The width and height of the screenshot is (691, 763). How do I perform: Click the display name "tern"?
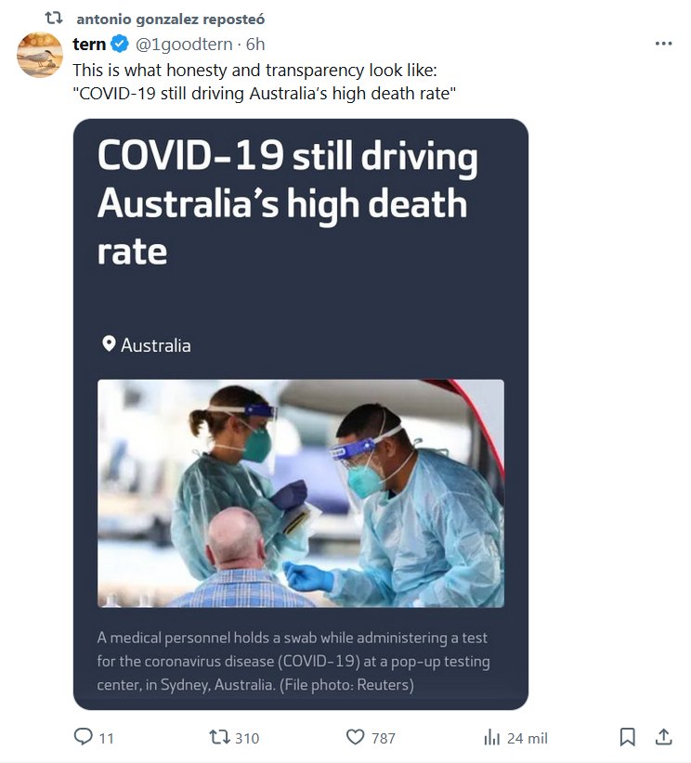pos(89,44)
